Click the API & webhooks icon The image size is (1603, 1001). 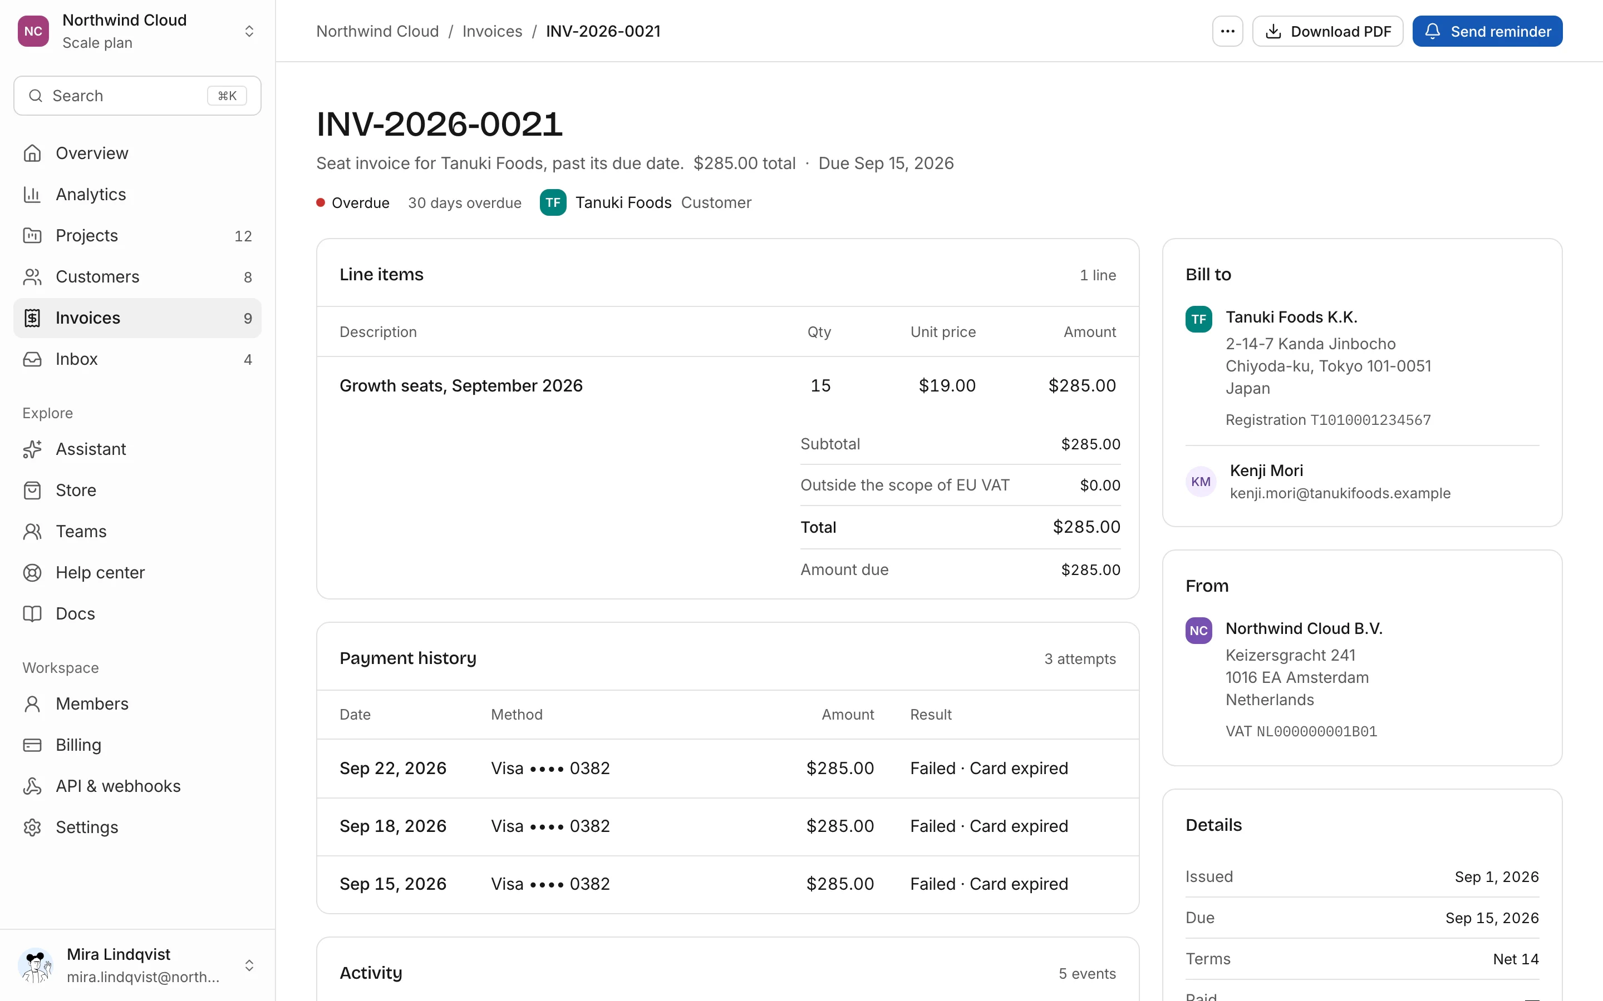click(x=32, y=786)
